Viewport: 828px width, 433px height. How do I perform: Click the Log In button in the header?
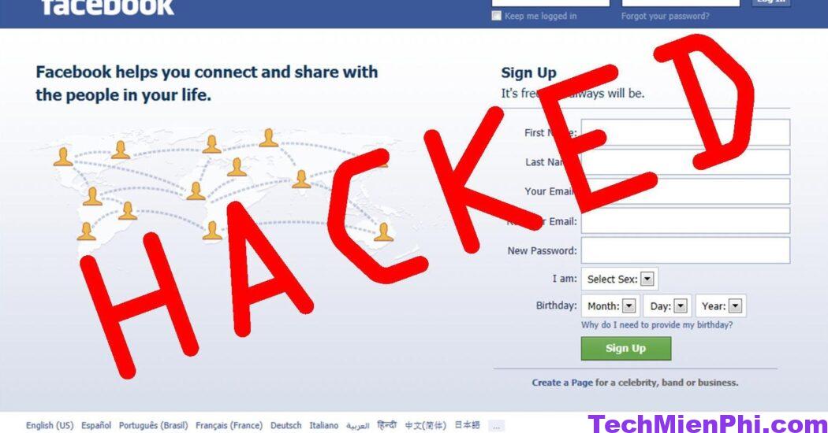771,2
